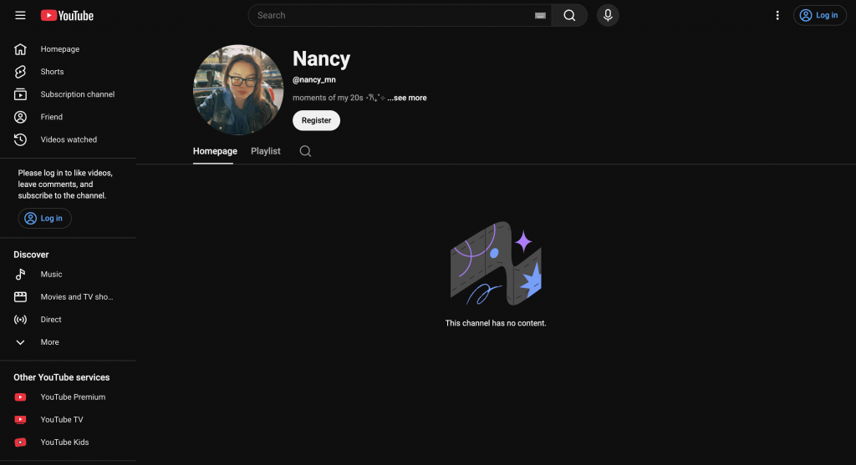The width and height of the screenshot is (856, 465).
Task: Click the Homepage label in sidebar
Action: [x=60, y=49]
